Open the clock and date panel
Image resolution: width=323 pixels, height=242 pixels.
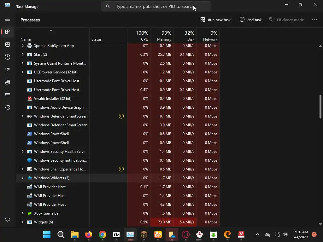300,234
